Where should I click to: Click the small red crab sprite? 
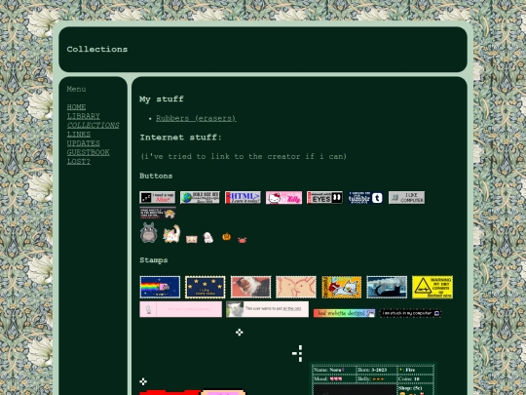(242, 240)
